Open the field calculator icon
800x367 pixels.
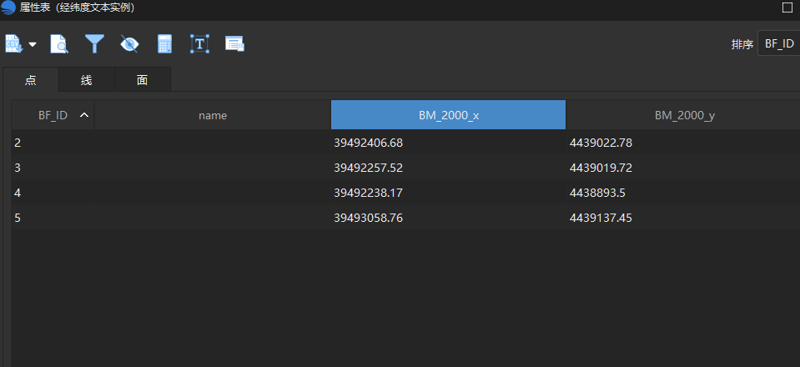[164, 44]
